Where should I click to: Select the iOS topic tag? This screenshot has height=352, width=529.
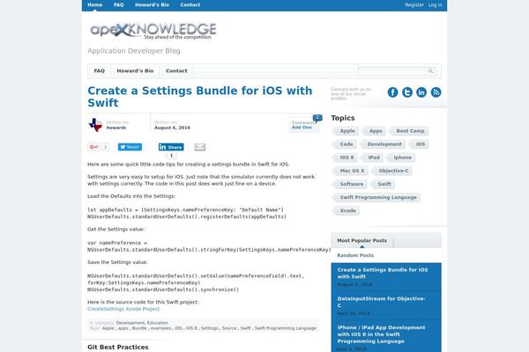419,144
